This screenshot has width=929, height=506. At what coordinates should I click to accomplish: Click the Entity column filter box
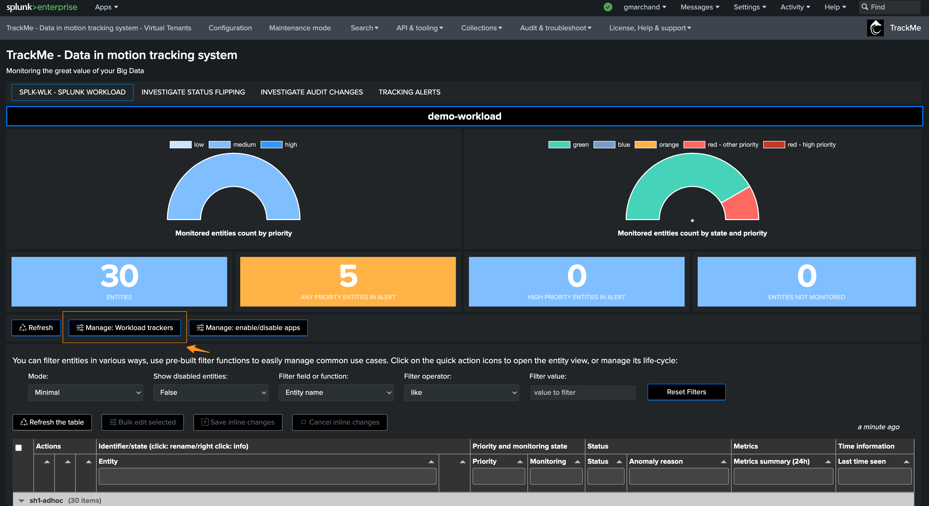coord(267,476)
